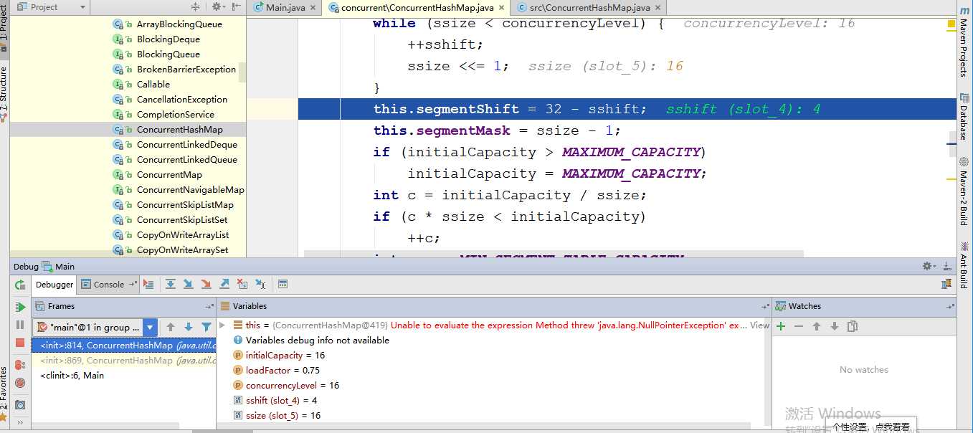The image size is (973, 433).
Task: Click the Step Out icon
Action: click(224, 284)
